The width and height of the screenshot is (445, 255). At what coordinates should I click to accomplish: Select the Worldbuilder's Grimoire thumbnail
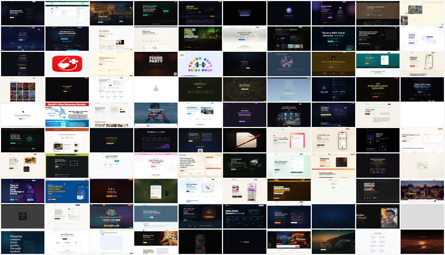tap(378, 89)
